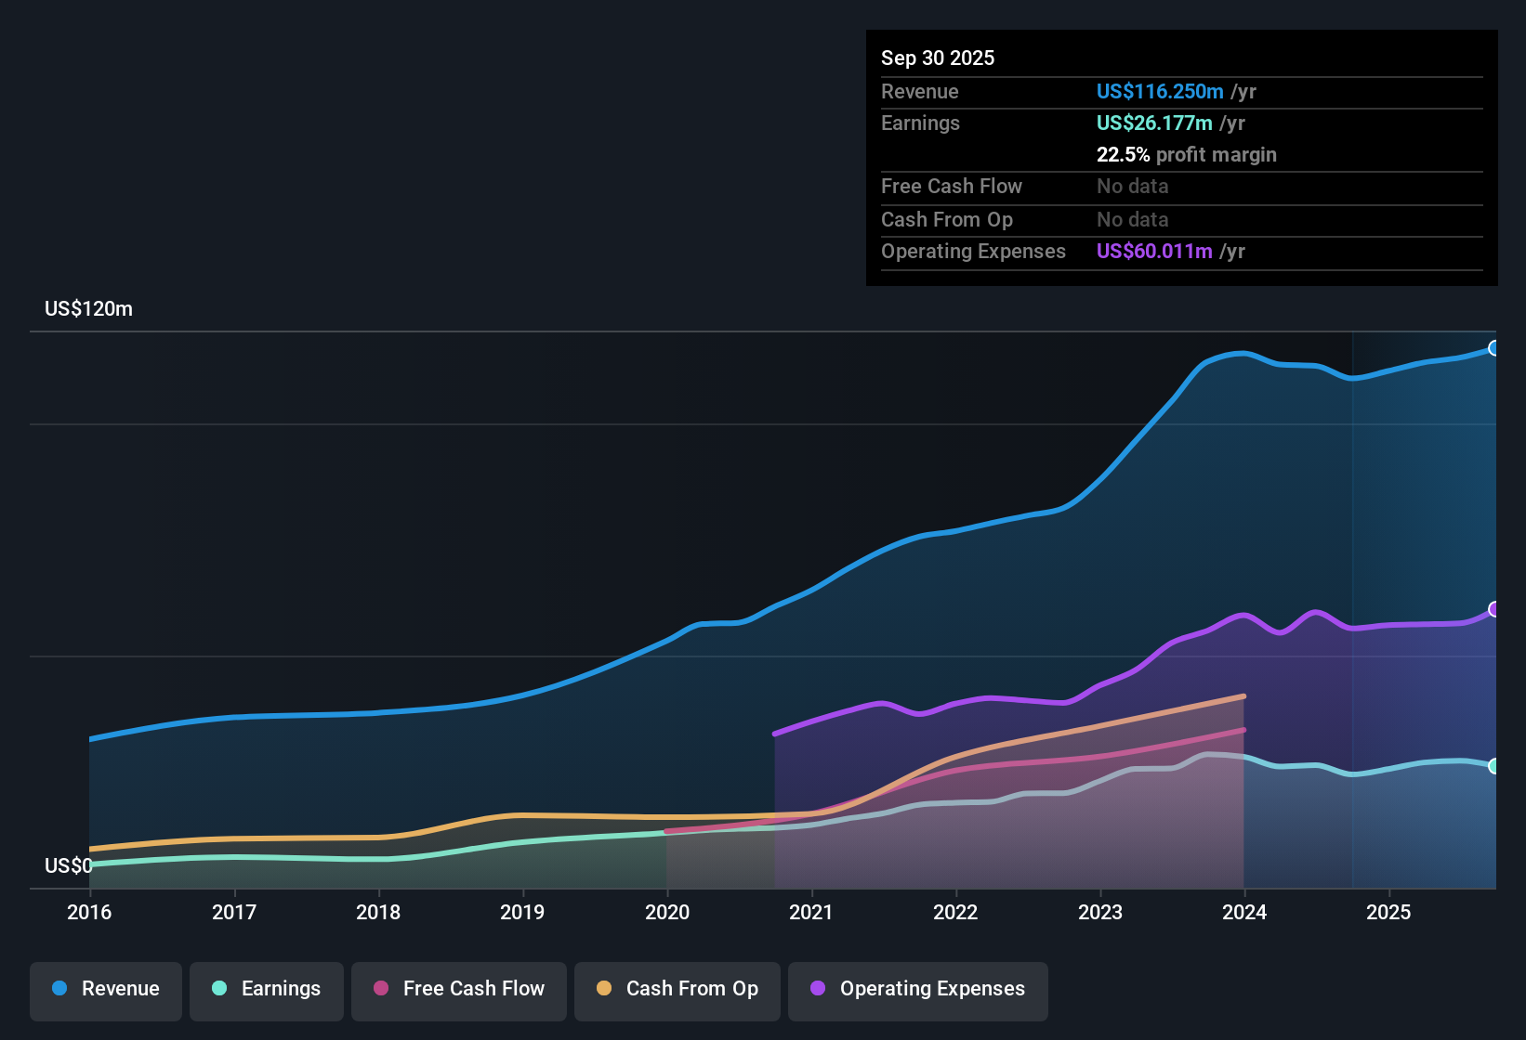Toggle the Revenue series visibility
Viewport: 1526px width, 1040px height.
pos(105,989)
